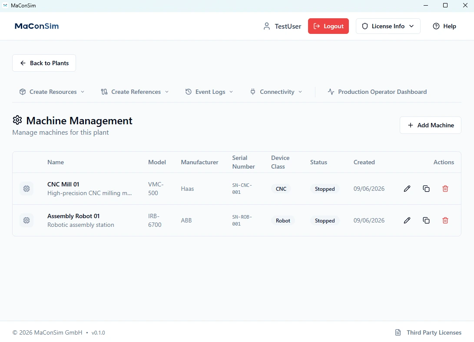Image resolution: width=474 pixels, height=342 pixels.
Task: Click the Serial Number column header
Action: 243,162
